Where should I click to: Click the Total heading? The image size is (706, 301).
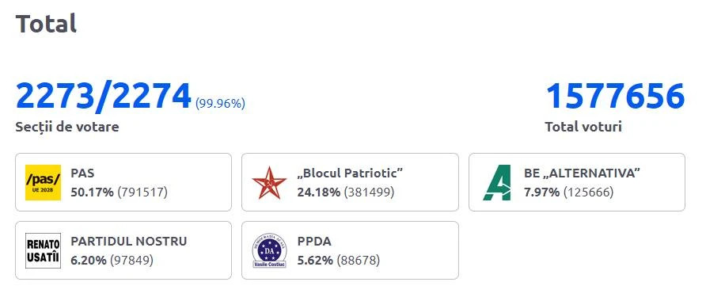(46, 24)
